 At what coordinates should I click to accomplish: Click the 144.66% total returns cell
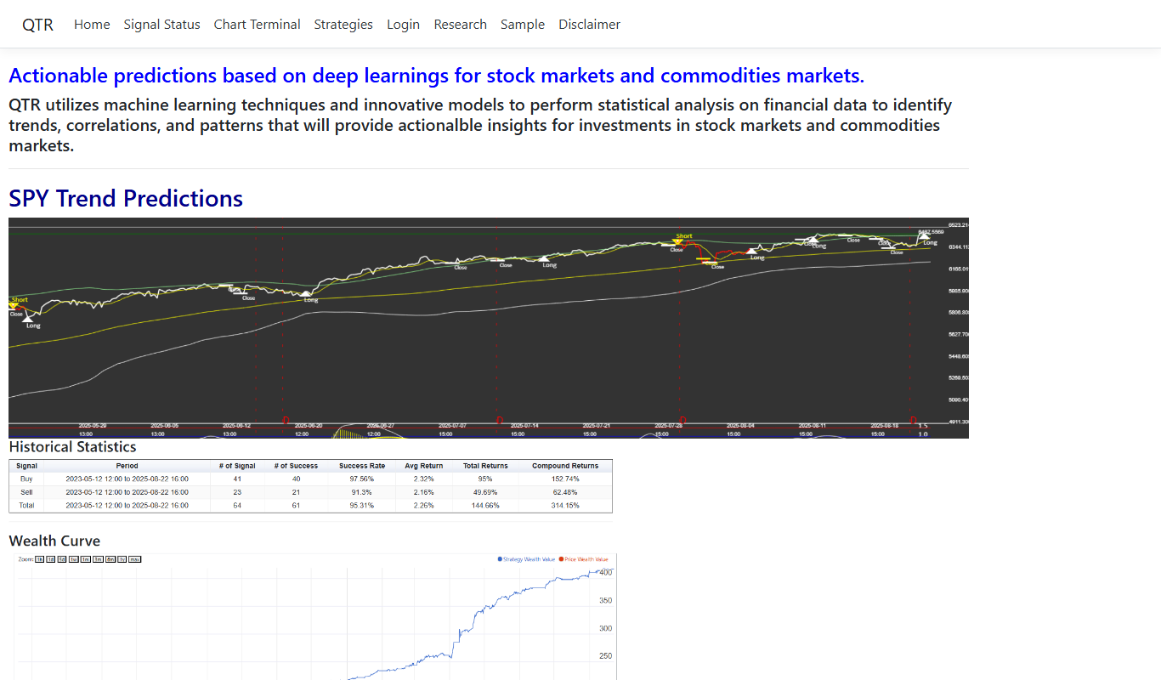click(x=485, y=506)
